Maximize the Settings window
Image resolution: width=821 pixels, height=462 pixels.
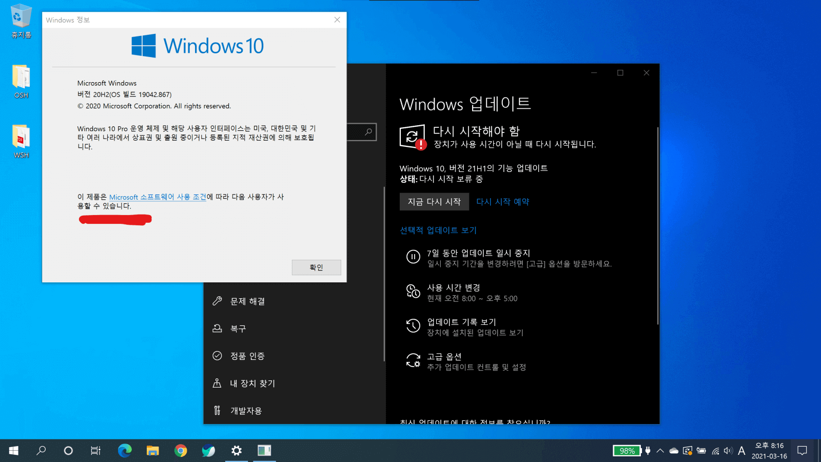(620, 73)
